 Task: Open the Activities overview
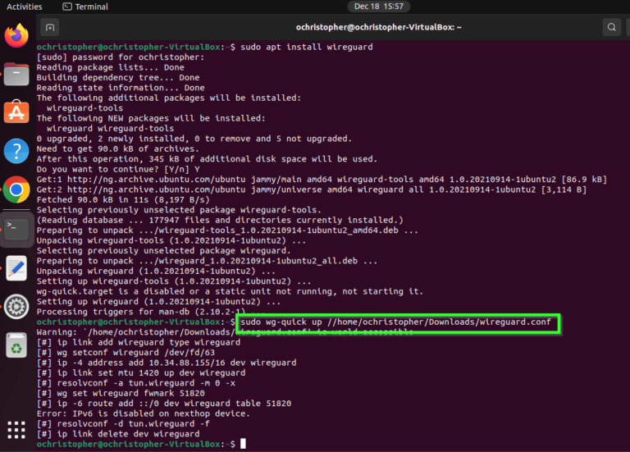[24, 7]
